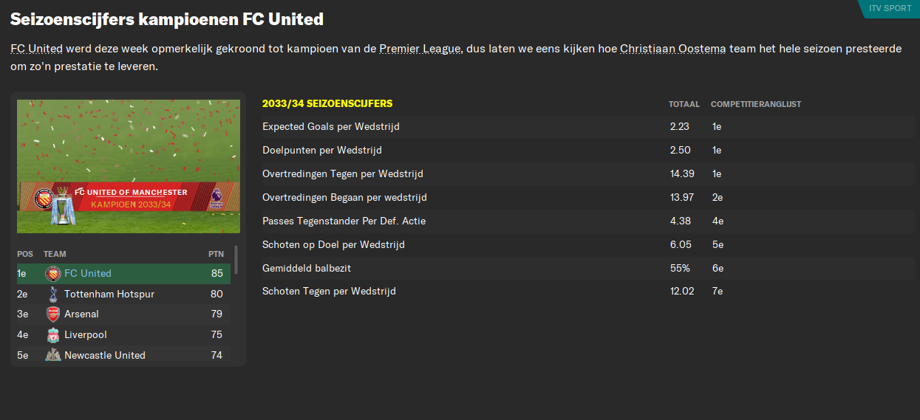
Task: Click the Arsenal crest icon
Action: tap(52, 314)
